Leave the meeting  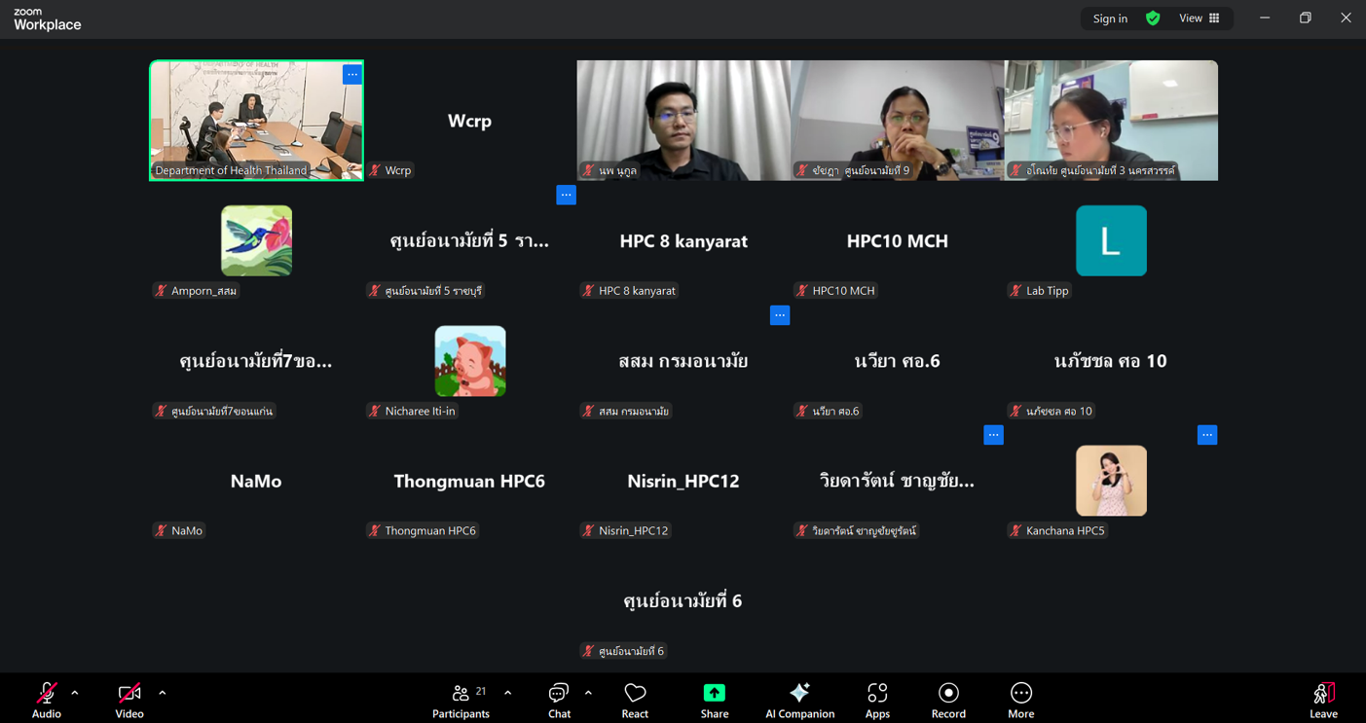pyautogui.click(x=1323, y=700)
